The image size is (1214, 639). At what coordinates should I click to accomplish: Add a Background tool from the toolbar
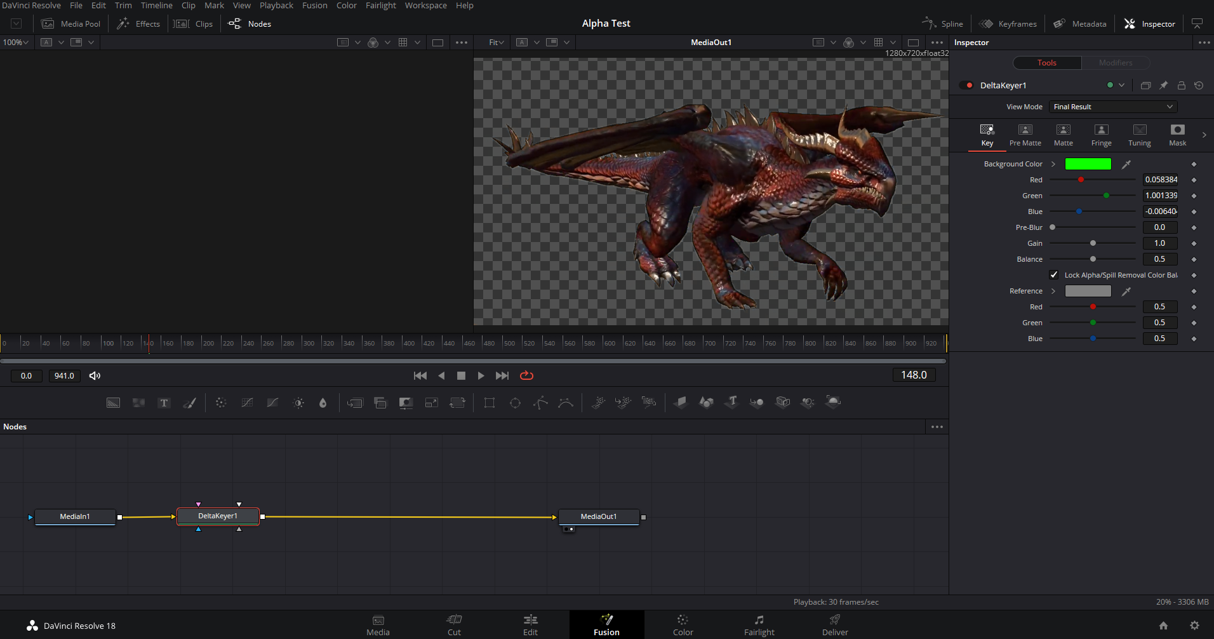(113, 403)
